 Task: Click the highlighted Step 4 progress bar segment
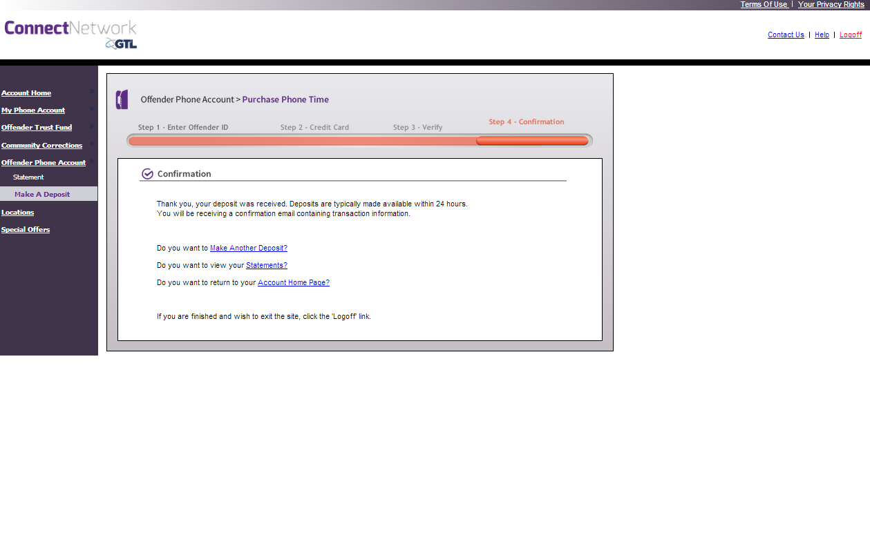pyautogui.click(x=532, y=141)
